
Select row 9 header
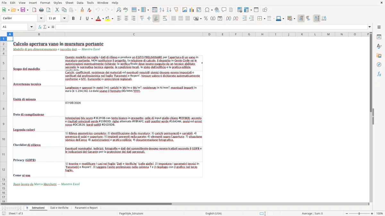4,124
